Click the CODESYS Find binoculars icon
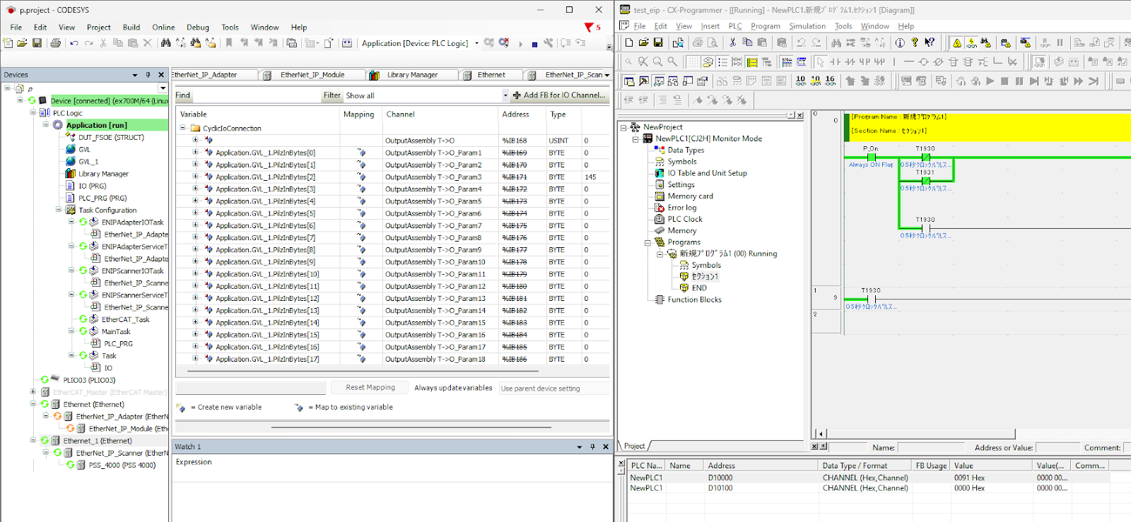This screenshot has width=1131, height=522. click(165, 43)
